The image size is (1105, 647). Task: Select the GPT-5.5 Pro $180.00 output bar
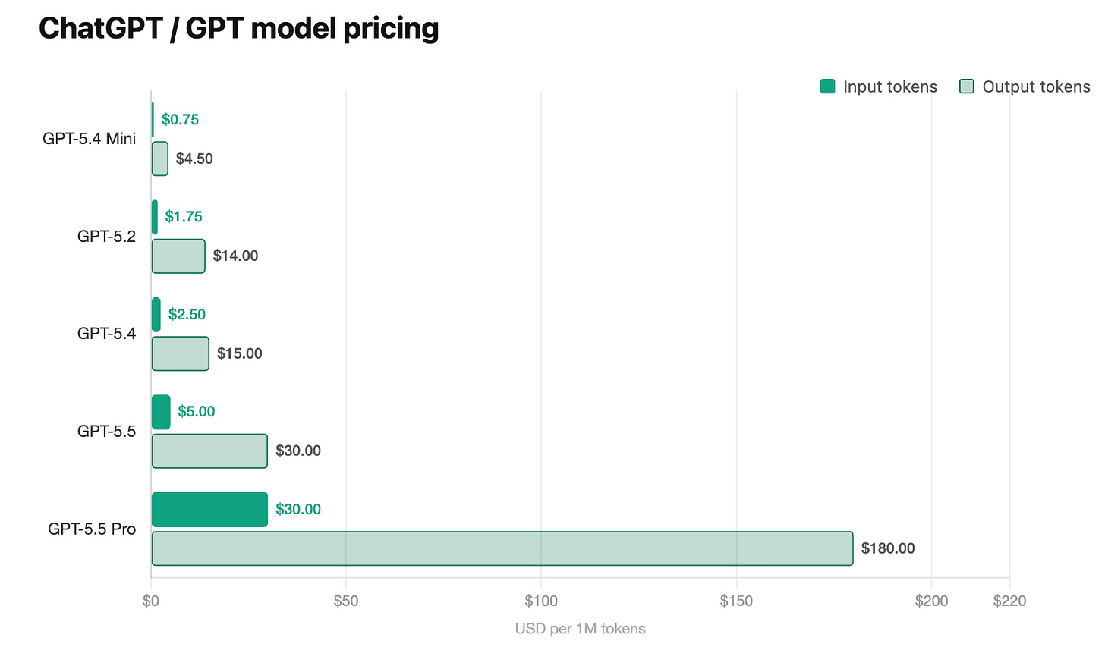point(502,548)
